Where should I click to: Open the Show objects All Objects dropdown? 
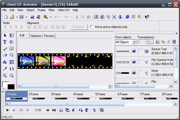134,42
